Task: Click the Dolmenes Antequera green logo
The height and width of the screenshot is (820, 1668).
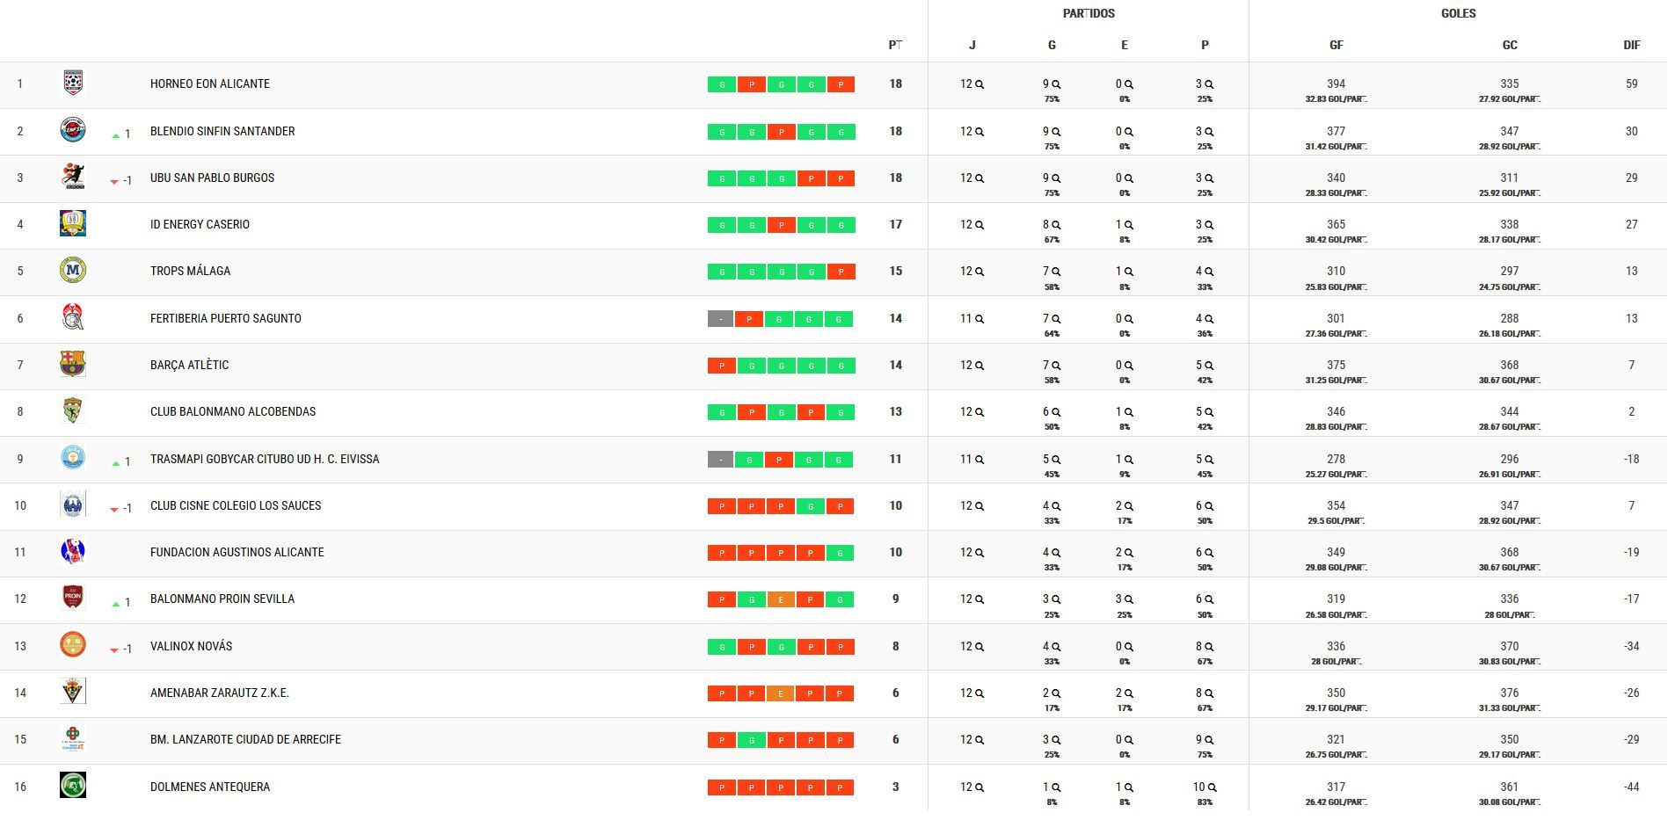Action: pos(73,786)
